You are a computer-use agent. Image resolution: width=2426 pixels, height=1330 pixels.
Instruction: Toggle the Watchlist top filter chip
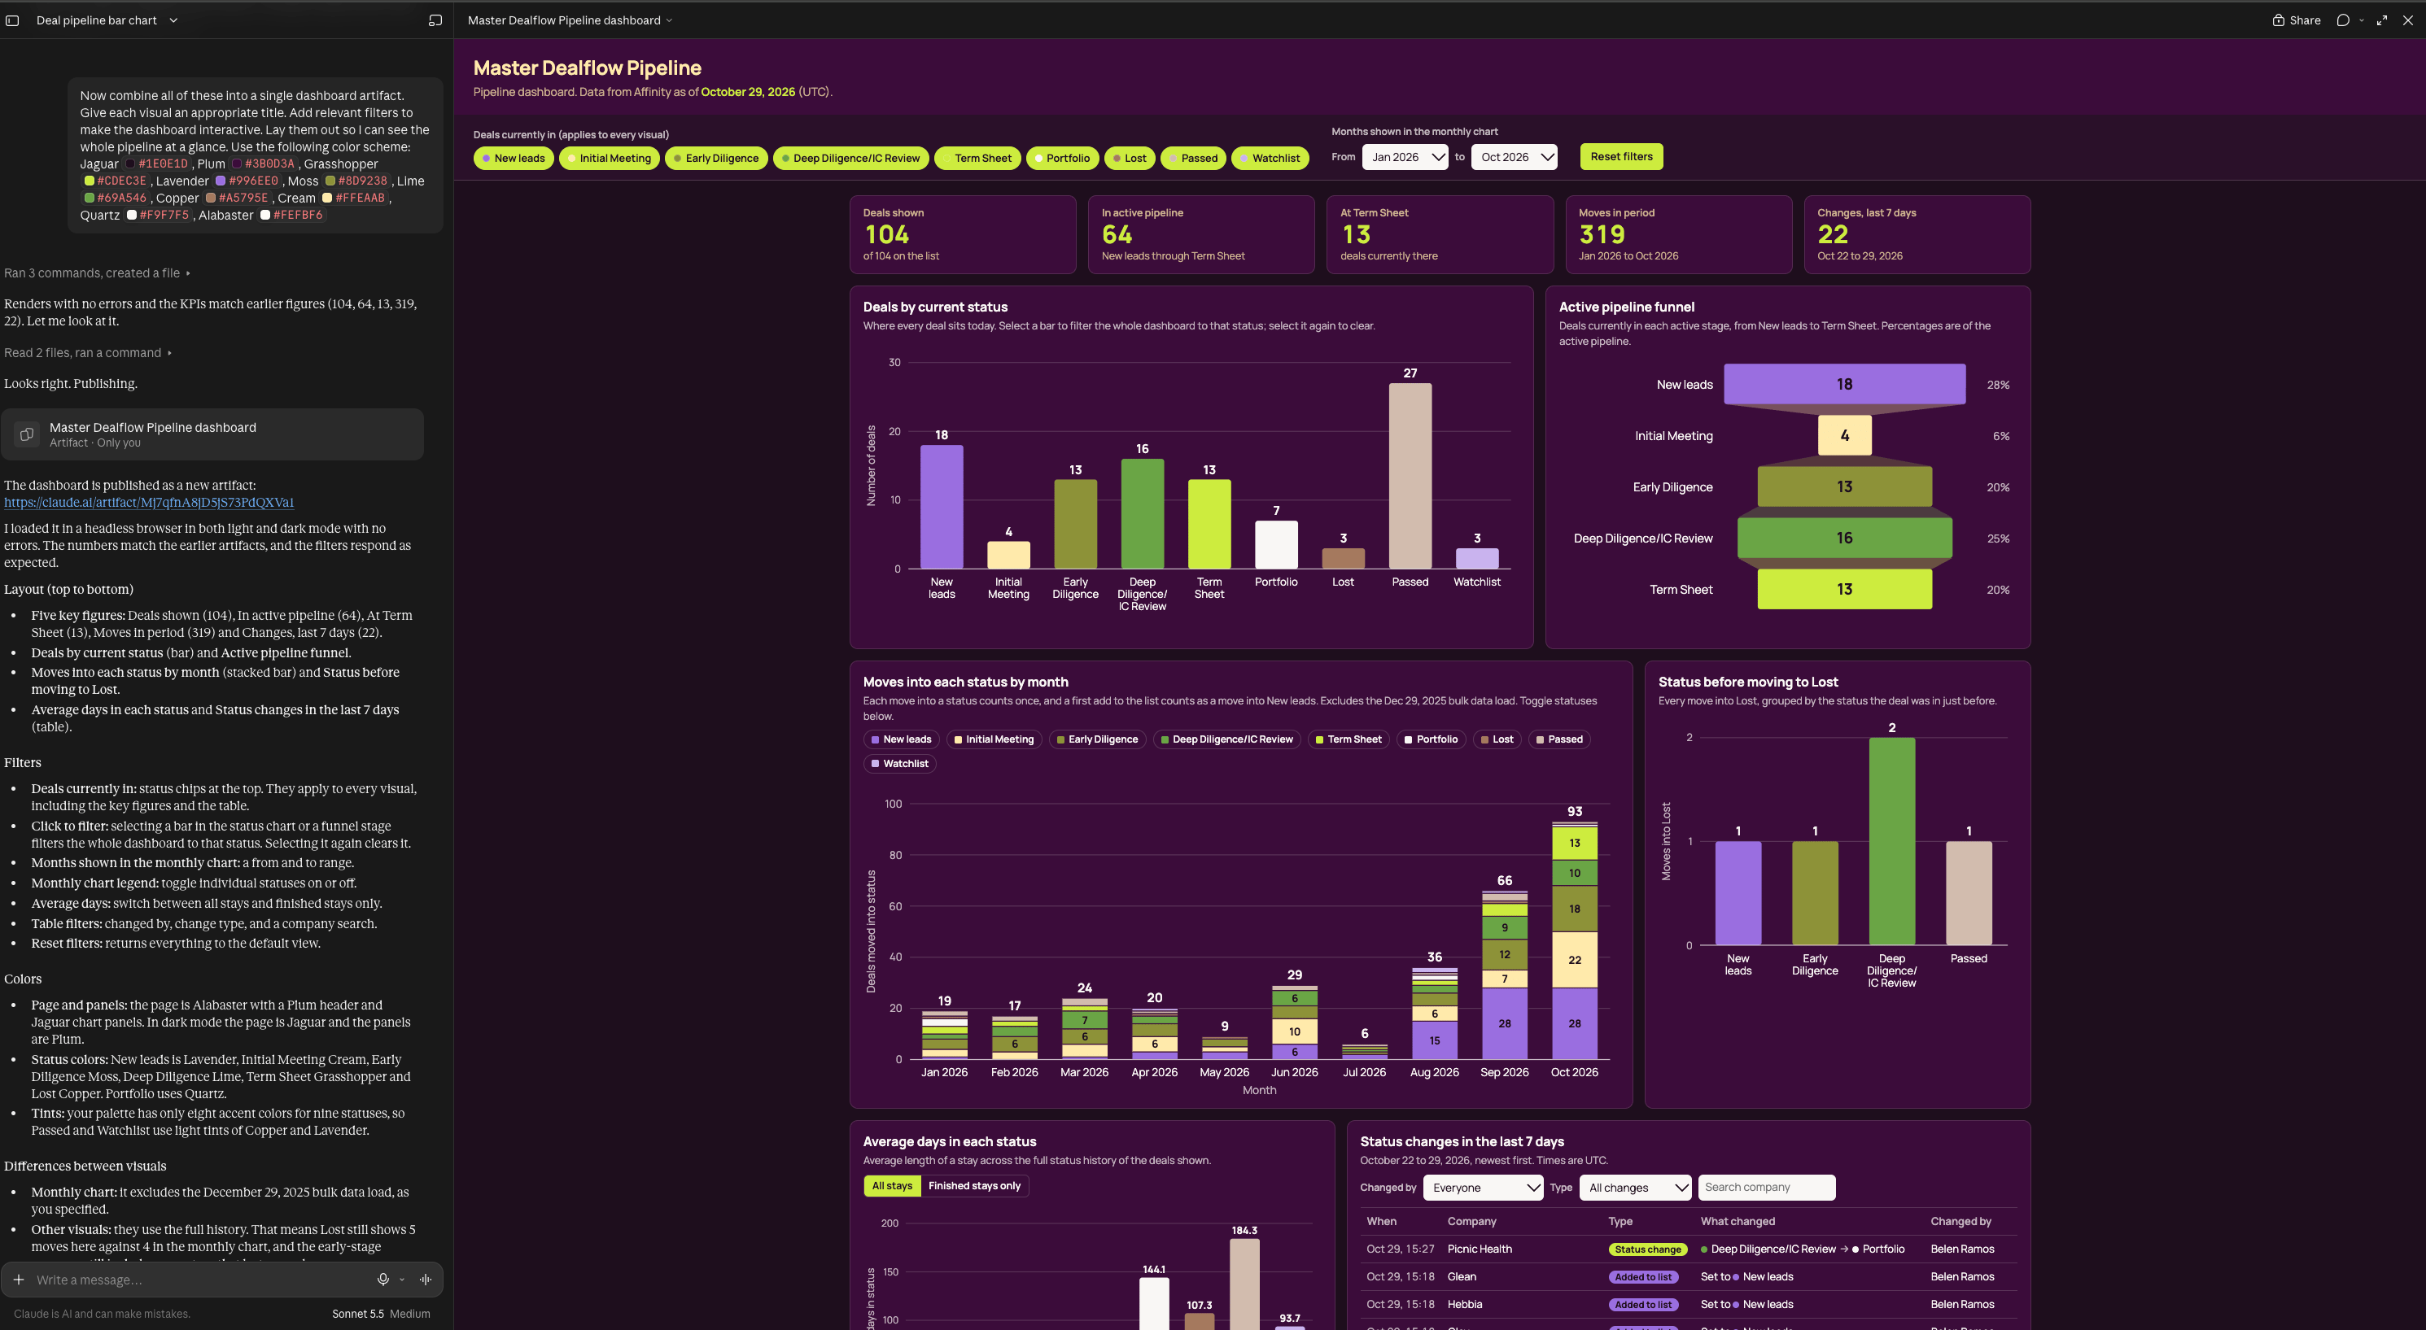tap(1270, 158)
